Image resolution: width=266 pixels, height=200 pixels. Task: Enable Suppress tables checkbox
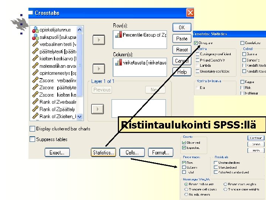tap(32, 139)
